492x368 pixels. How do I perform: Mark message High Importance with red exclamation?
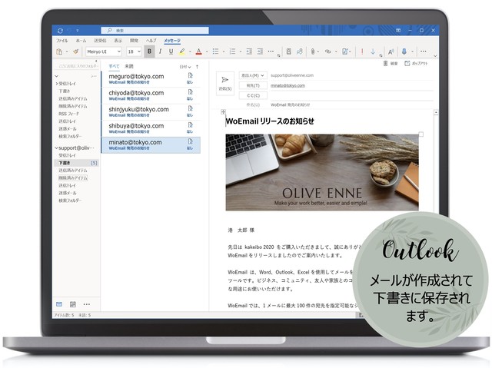(x=362, y=51)
